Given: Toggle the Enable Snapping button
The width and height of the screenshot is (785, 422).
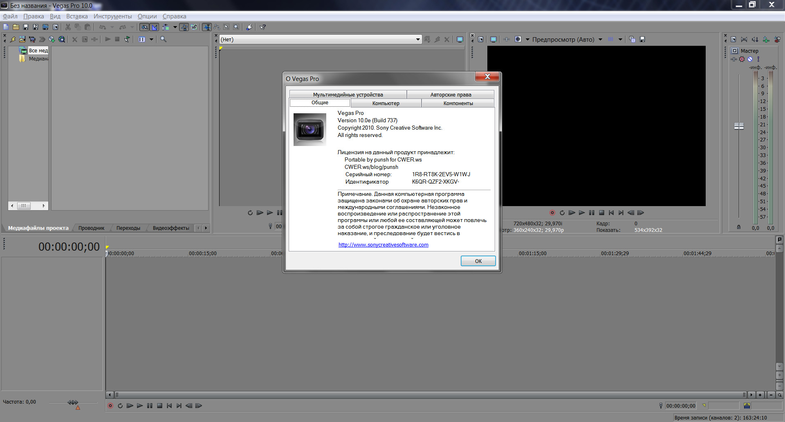Looking at the screenshot, I should [144, 27].
